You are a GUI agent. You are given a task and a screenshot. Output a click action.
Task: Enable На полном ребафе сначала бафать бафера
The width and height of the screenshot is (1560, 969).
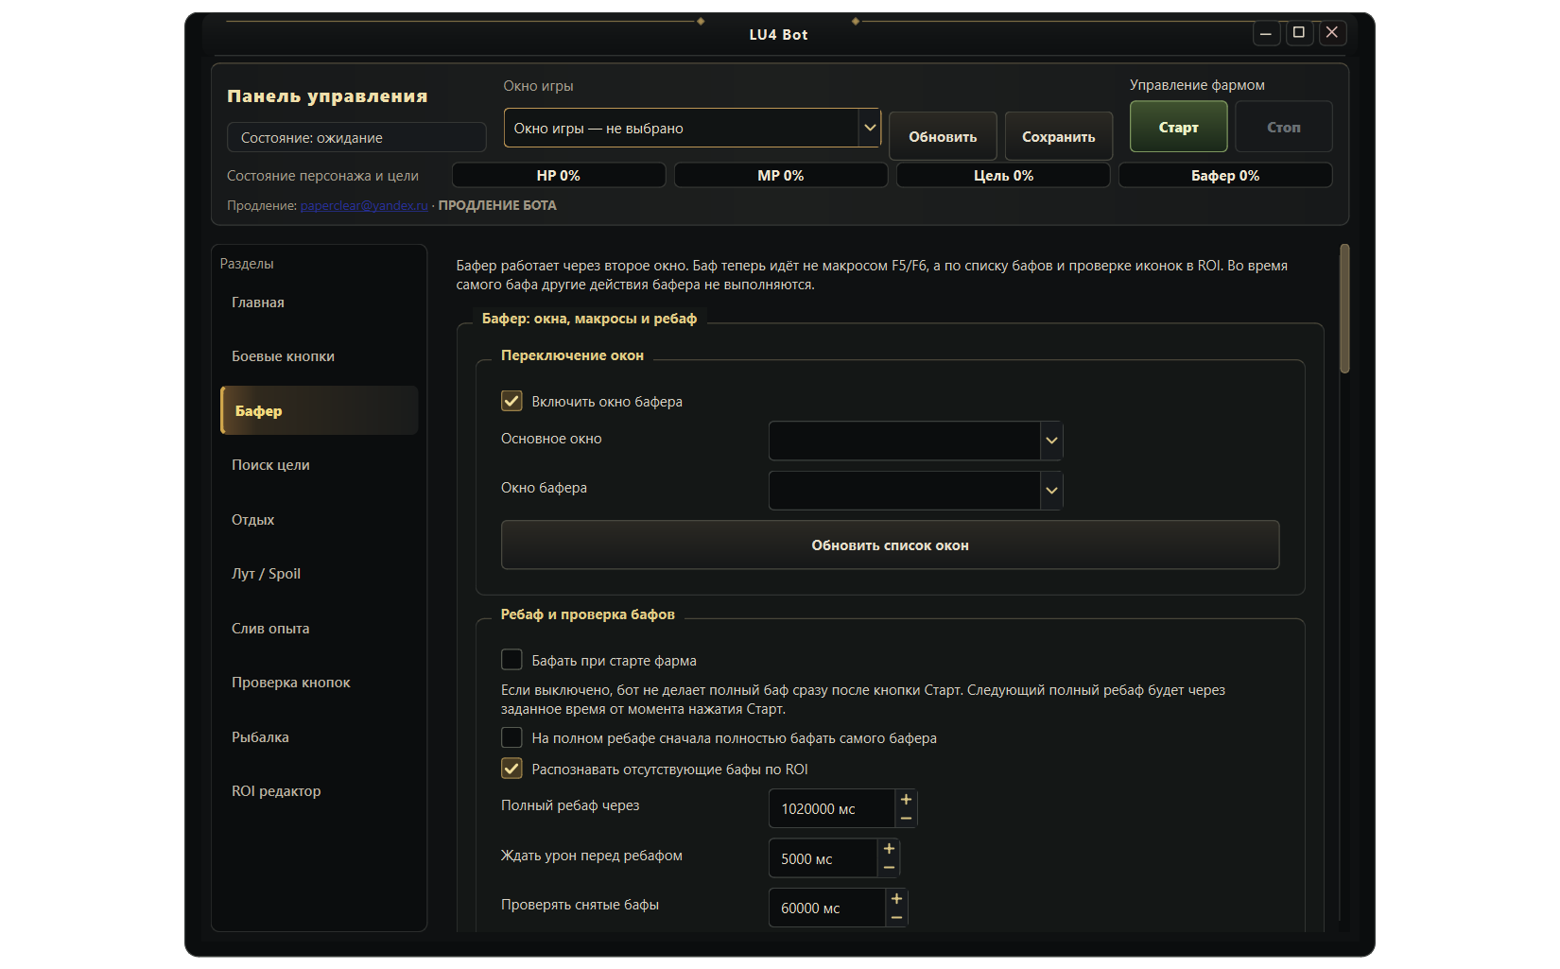pos(511,737)
